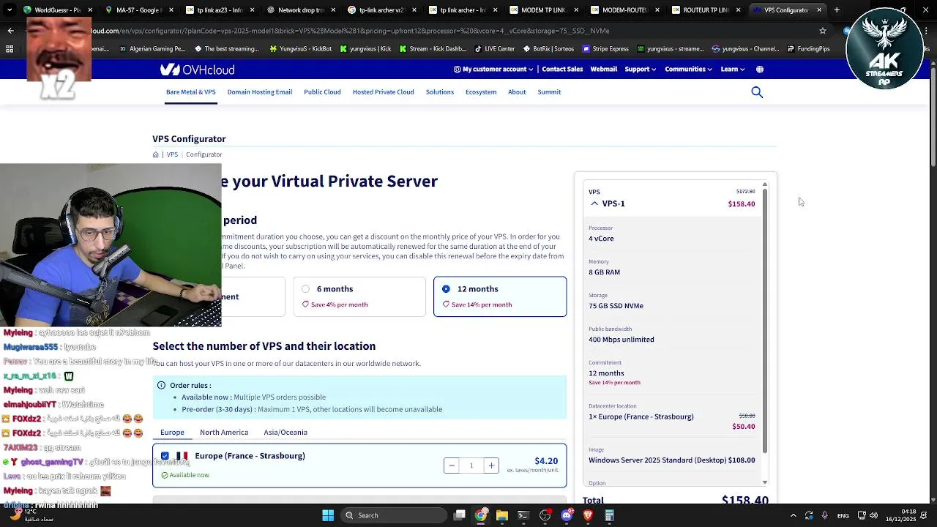
Task: Go to home via breadcrumb house icon
Action: point(155,154)
